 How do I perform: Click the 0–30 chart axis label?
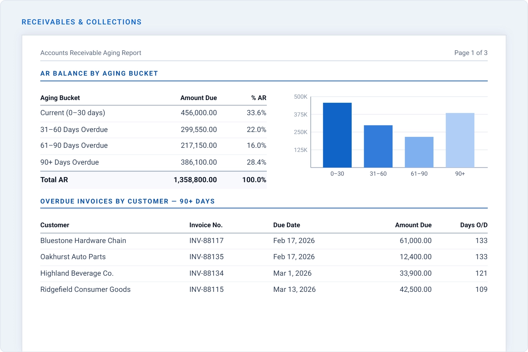click(337, 174)
